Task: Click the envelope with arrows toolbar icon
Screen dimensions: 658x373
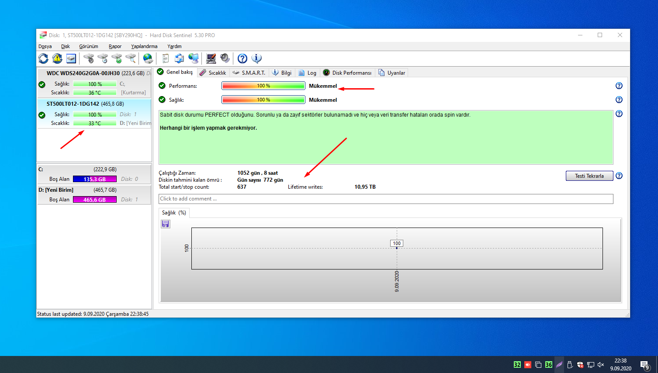Action: (x=179, y=58)
